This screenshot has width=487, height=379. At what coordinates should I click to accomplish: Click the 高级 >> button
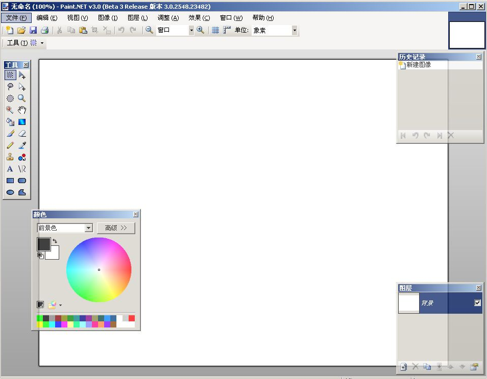[116, 228]
